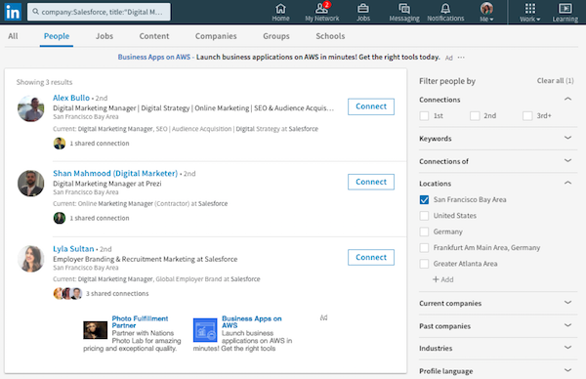Open the Photo Fulfillment Partner ad title

[140, 321]
